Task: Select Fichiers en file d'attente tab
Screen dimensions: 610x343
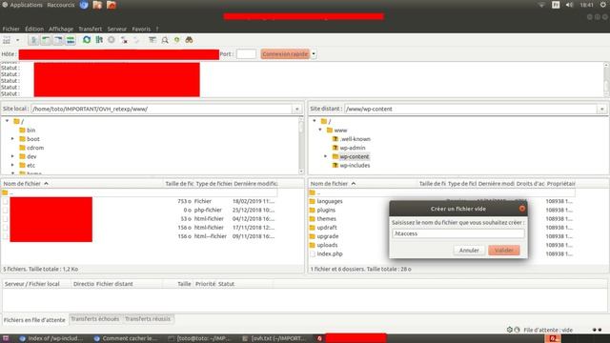Action: pos(34,320)
